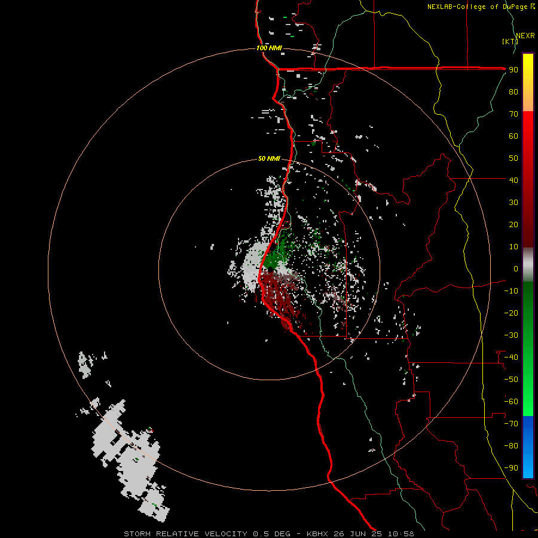Click the -20 value on velocity scale
Viewport: 538px width, 538px height.
pos(511,313)
